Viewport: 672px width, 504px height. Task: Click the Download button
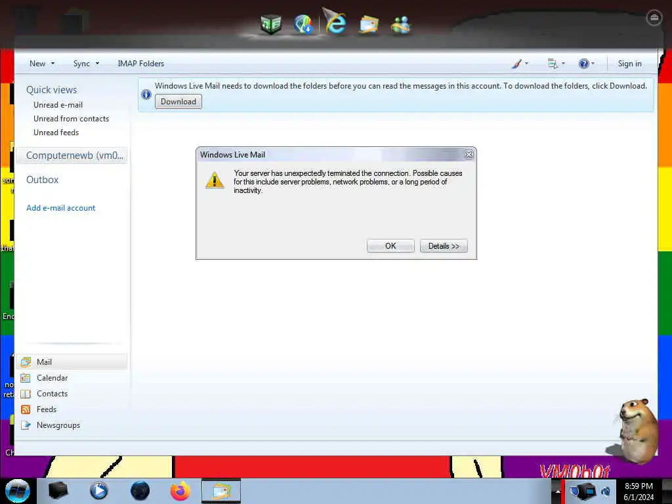[178, 102]
